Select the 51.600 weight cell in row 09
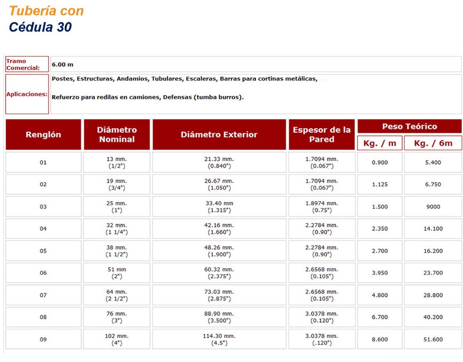The image size is (463, 362). (433, 339)
